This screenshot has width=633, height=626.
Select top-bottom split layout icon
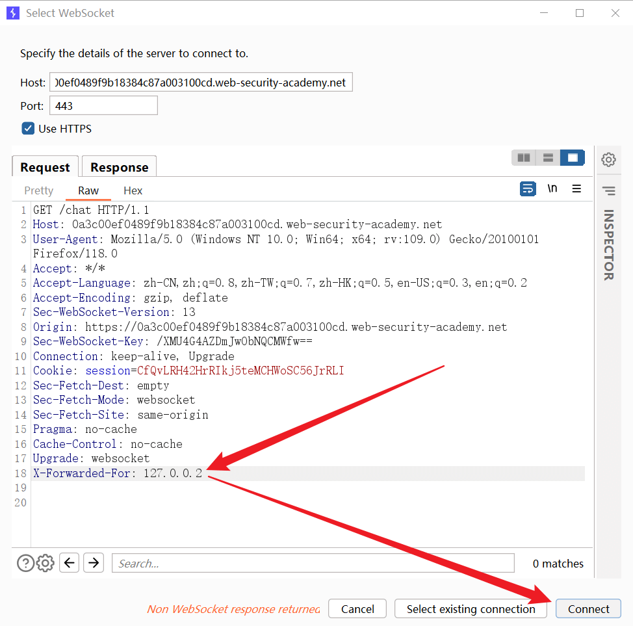click(548, 158)
